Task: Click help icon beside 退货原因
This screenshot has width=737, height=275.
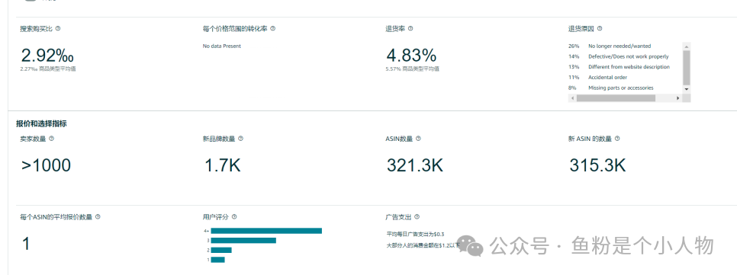Action: coord(600,29)
